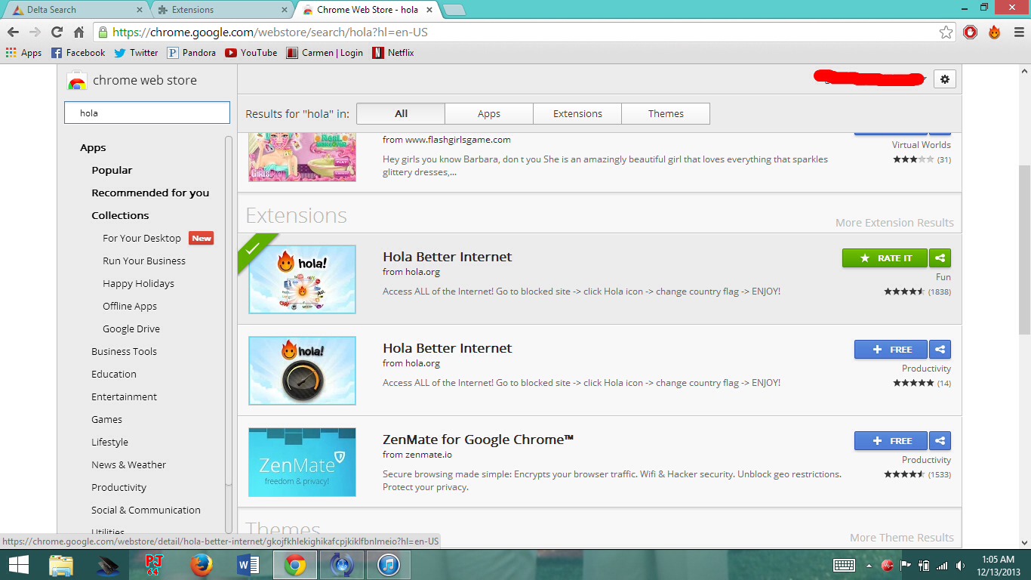Image resolution: width=1031 pixels, height=580 pixels.
Task: Click the page vertical scrollbar
Action: 1024,249
